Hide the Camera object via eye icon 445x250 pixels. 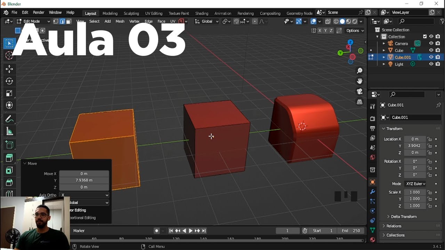coord(431,43)
